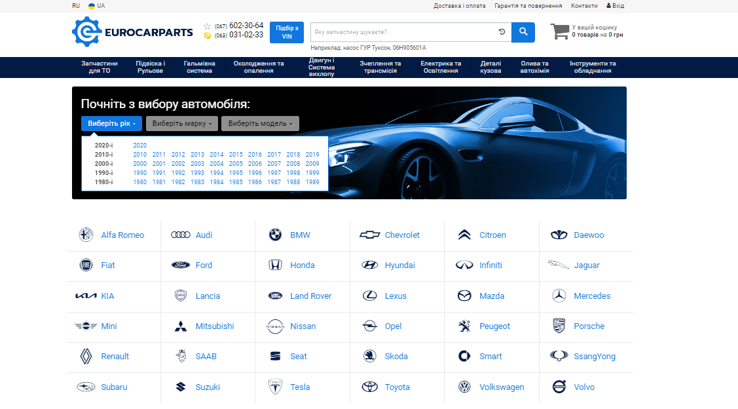Click the Alfa Romeo brand logo
This screenshot has height=409, width=738.
(x=86, y=235)
